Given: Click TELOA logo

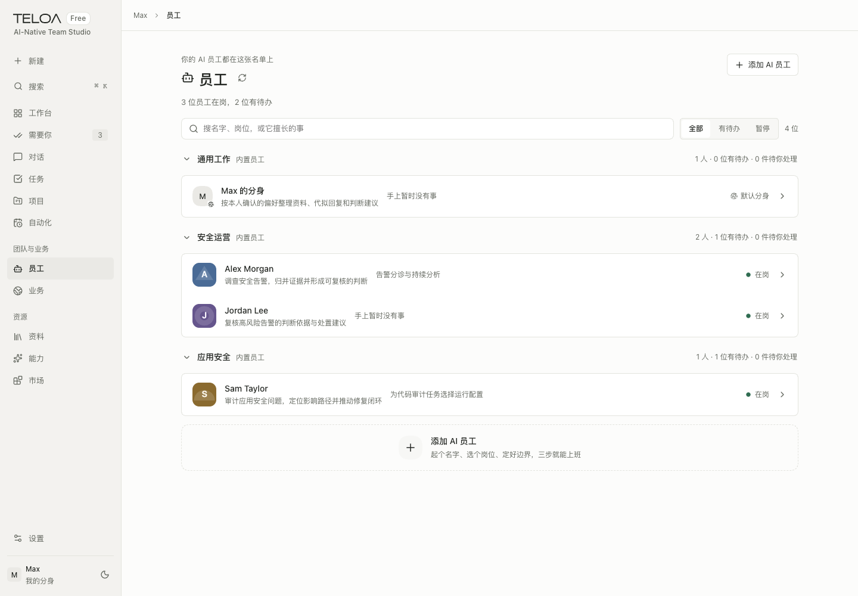Looking at the screenshot, I should (37, 18).
